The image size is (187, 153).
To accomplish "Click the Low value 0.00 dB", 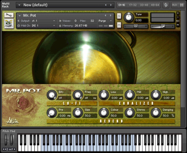I will pyautogui.click(x=116, y=98).
